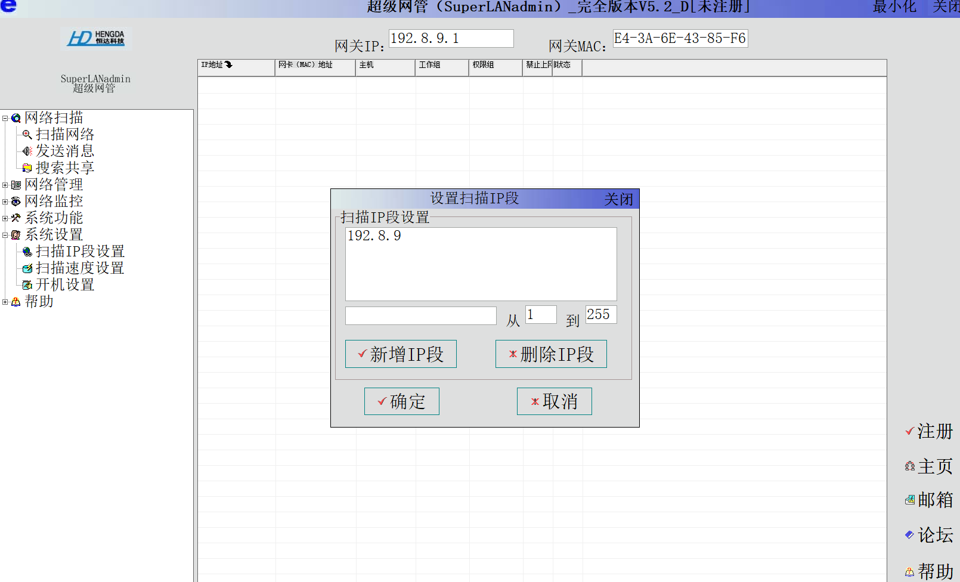Confirm with the 确定 button

pos(402,401)
